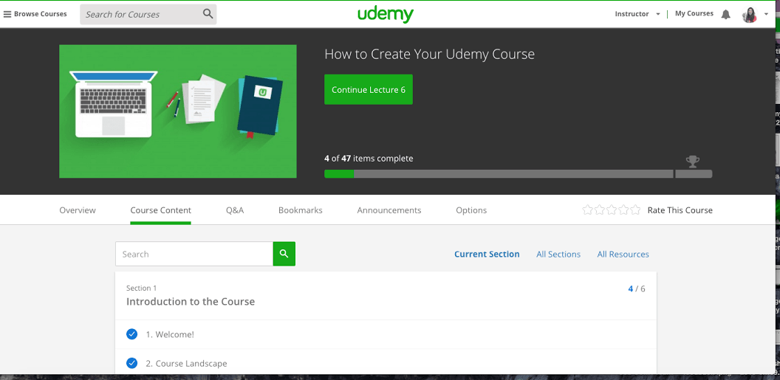
Task: Click Continue Lecture 6 button
Action: click(369, 89)
